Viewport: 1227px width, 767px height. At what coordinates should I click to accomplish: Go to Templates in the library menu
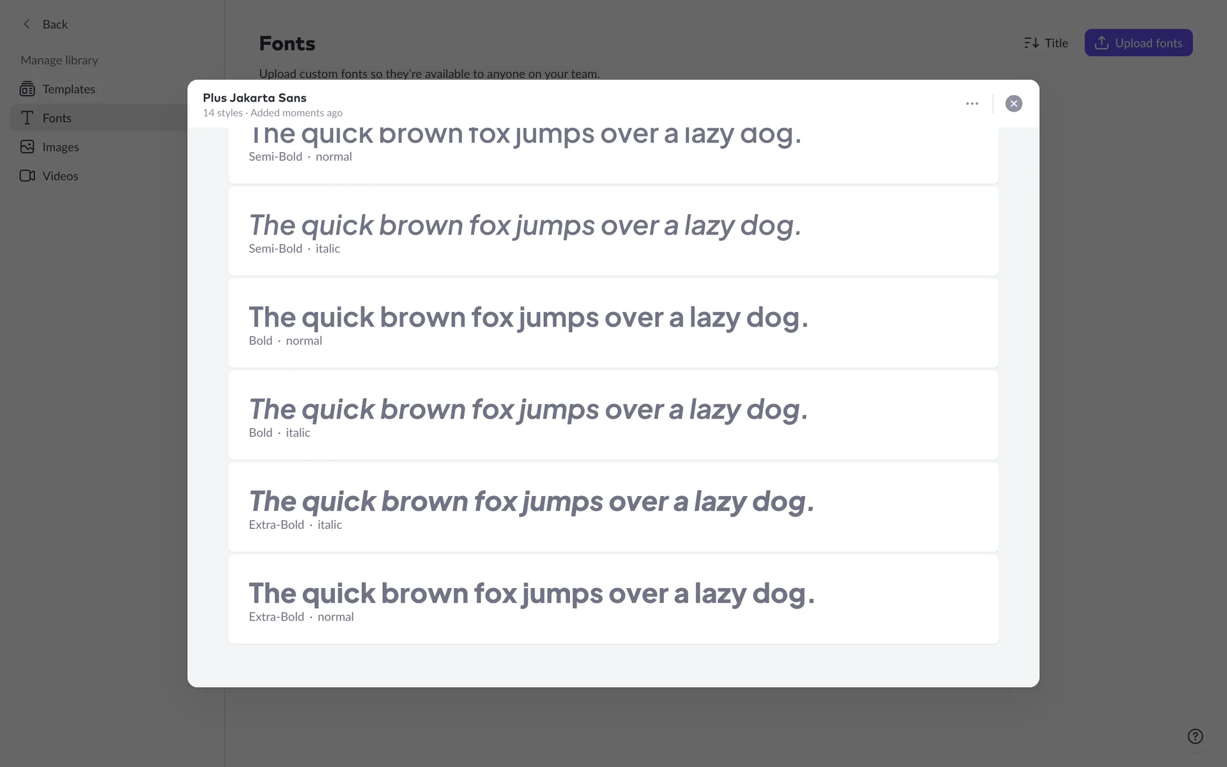point(68,89)
